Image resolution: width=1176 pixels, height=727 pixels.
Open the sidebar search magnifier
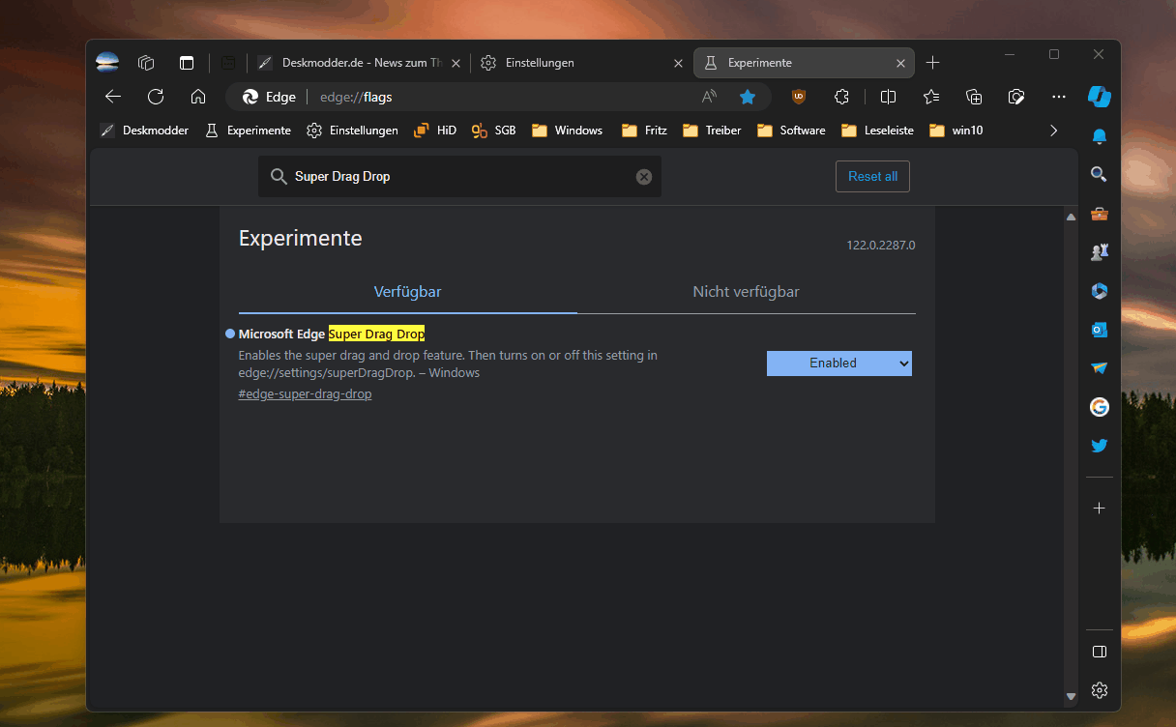click(x=1100, y=174)
